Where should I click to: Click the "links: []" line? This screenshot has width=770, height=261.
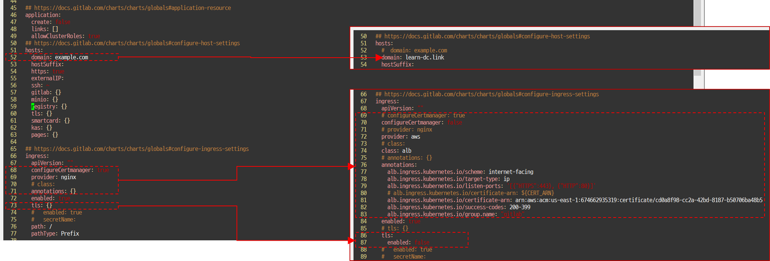point(45,29)
